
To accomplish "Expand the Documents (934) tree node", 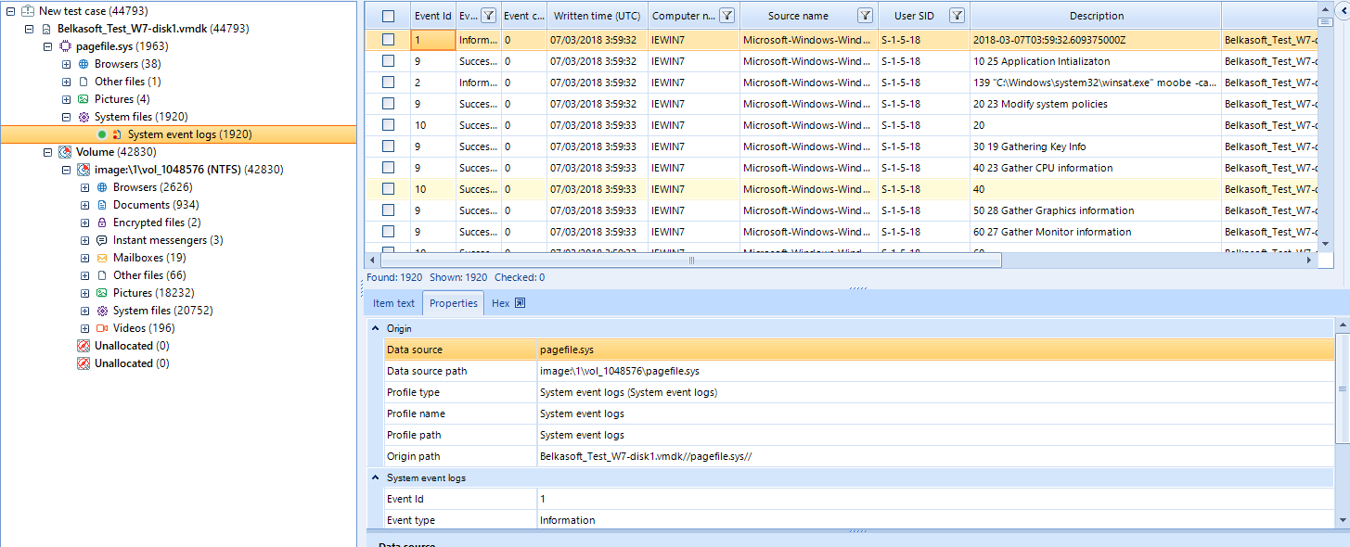I will pyautogui.click(x=84, y=205).
